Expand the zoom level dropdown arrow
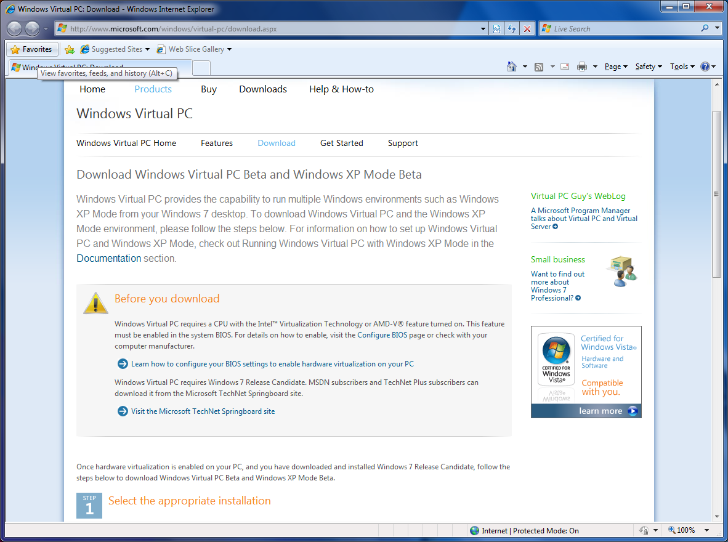Viewport: 728px width, 542px height. (706, 530)
